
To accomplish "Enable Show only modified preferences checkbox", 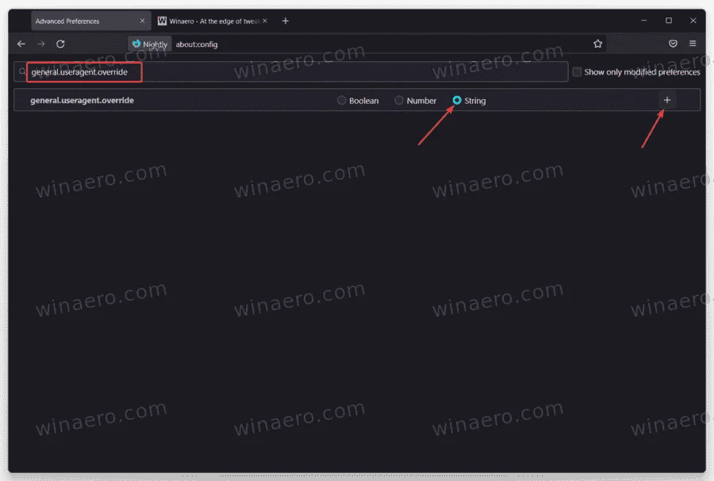I will (x=577, y=72).
